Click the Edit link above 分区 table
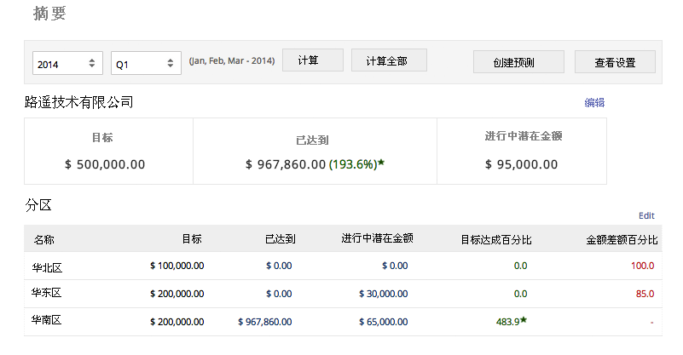683x355 pixels. 646,215
